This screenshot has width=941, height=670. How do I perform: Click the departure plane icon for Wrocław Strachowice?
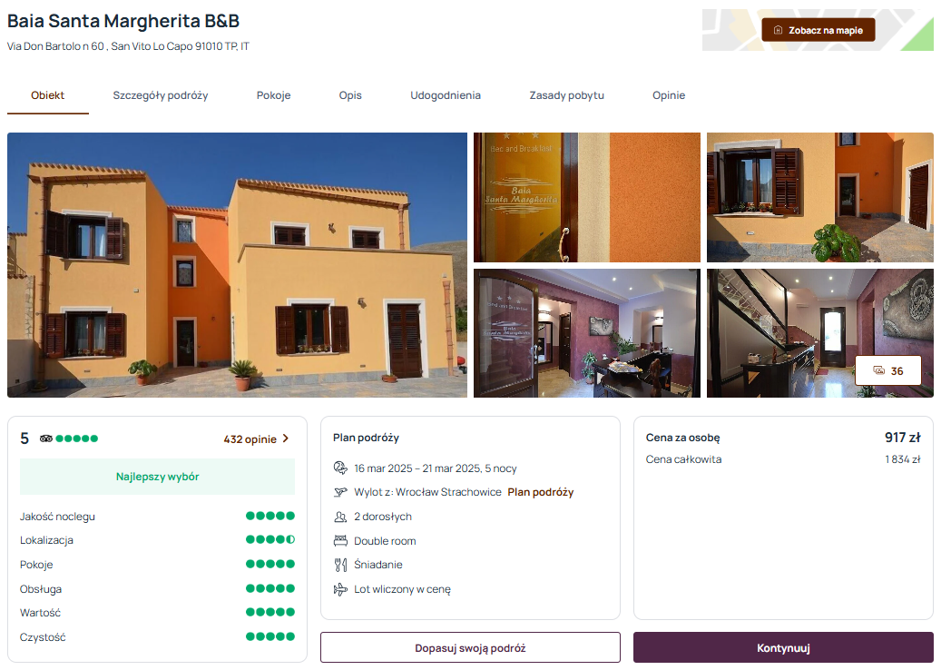pos(340,492)
